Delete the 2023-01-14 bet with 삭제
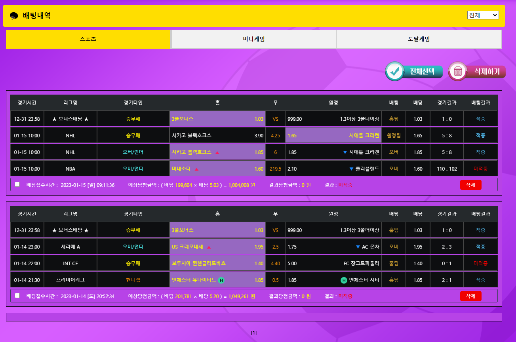Viewport: 516px width, 342px height. [470, 296]
